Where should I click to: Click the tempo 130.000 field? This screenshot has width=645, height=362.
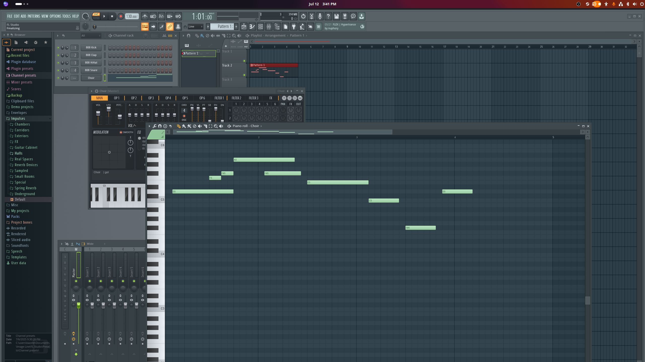[x=132, y=16]
